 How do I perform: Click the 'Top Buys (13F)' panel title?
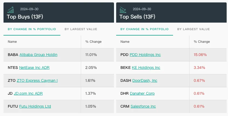(x=25, y=17)
